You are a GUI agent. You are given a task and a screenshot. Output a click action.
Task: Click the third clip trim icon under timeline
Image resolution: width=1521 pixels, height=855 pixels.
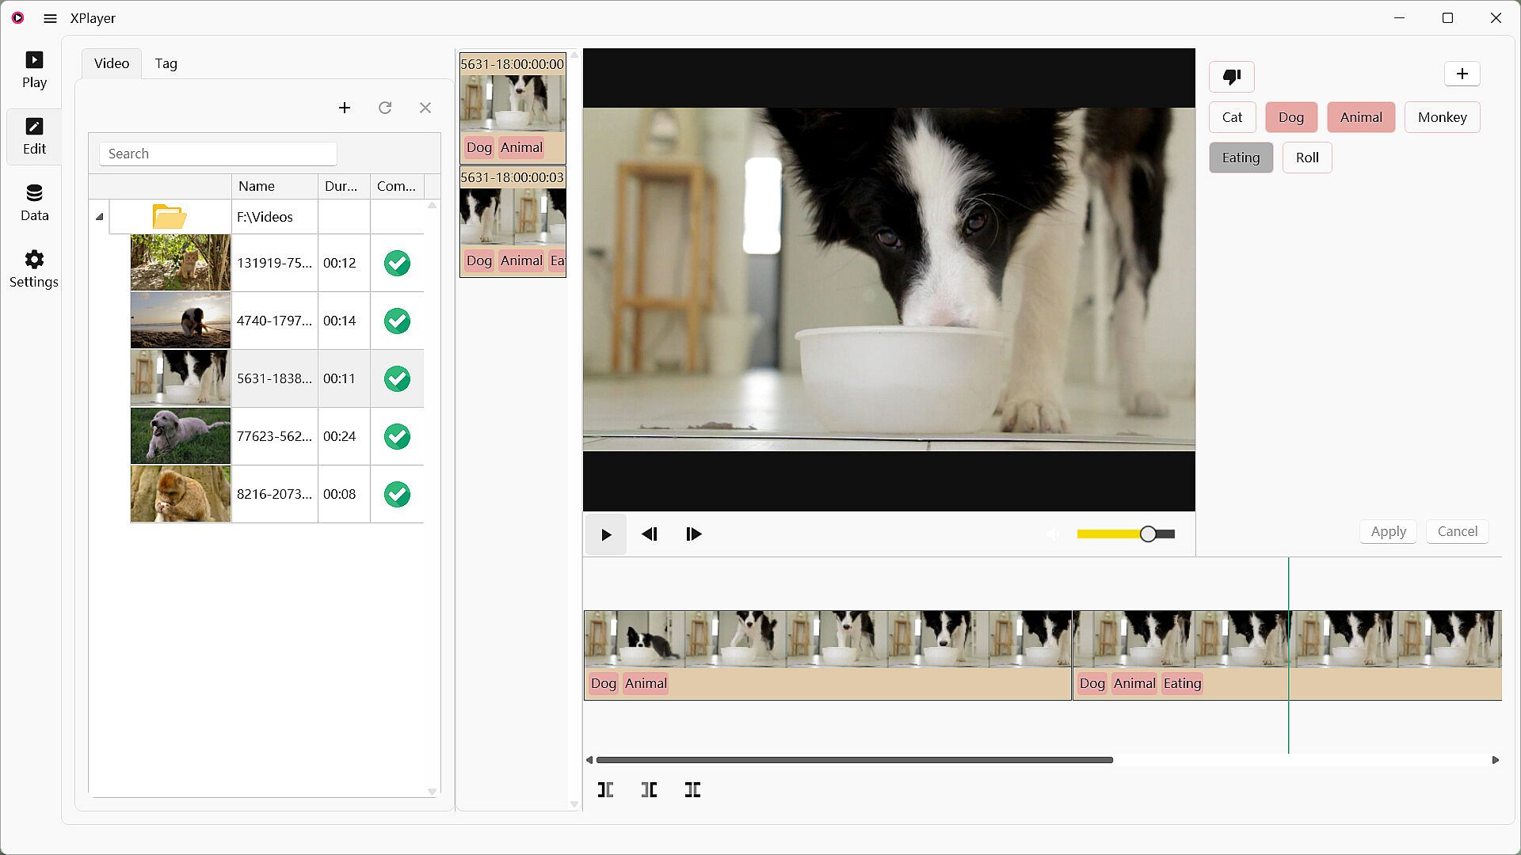pyautogui.click(x=692, y=789)
